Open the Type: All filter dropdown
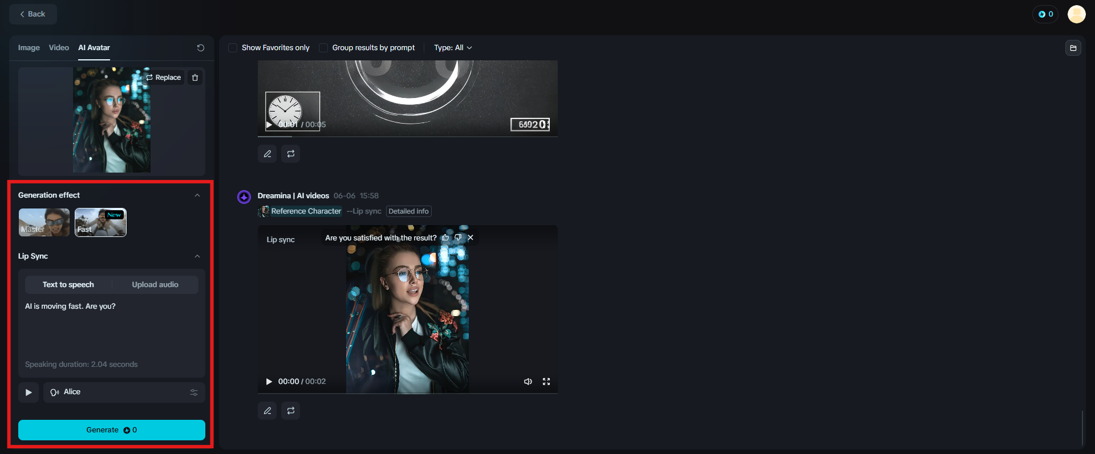The image size is (1095, 454). [x=453, y=48]
